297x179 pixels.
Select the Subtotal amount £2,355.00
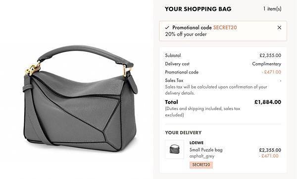[270, 55]
